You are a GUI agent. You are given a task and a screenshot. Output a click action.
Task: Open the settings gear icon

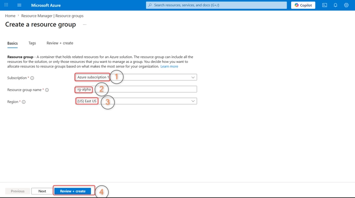pos(346,5)
